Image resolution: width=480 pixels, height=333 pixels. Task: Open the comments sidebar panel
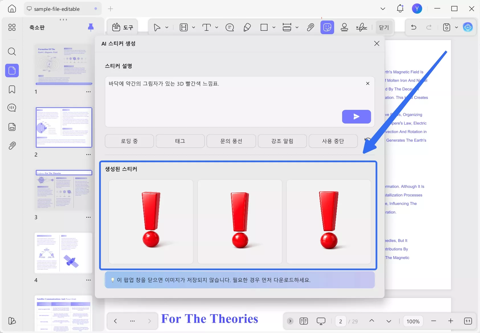point(12,108)
